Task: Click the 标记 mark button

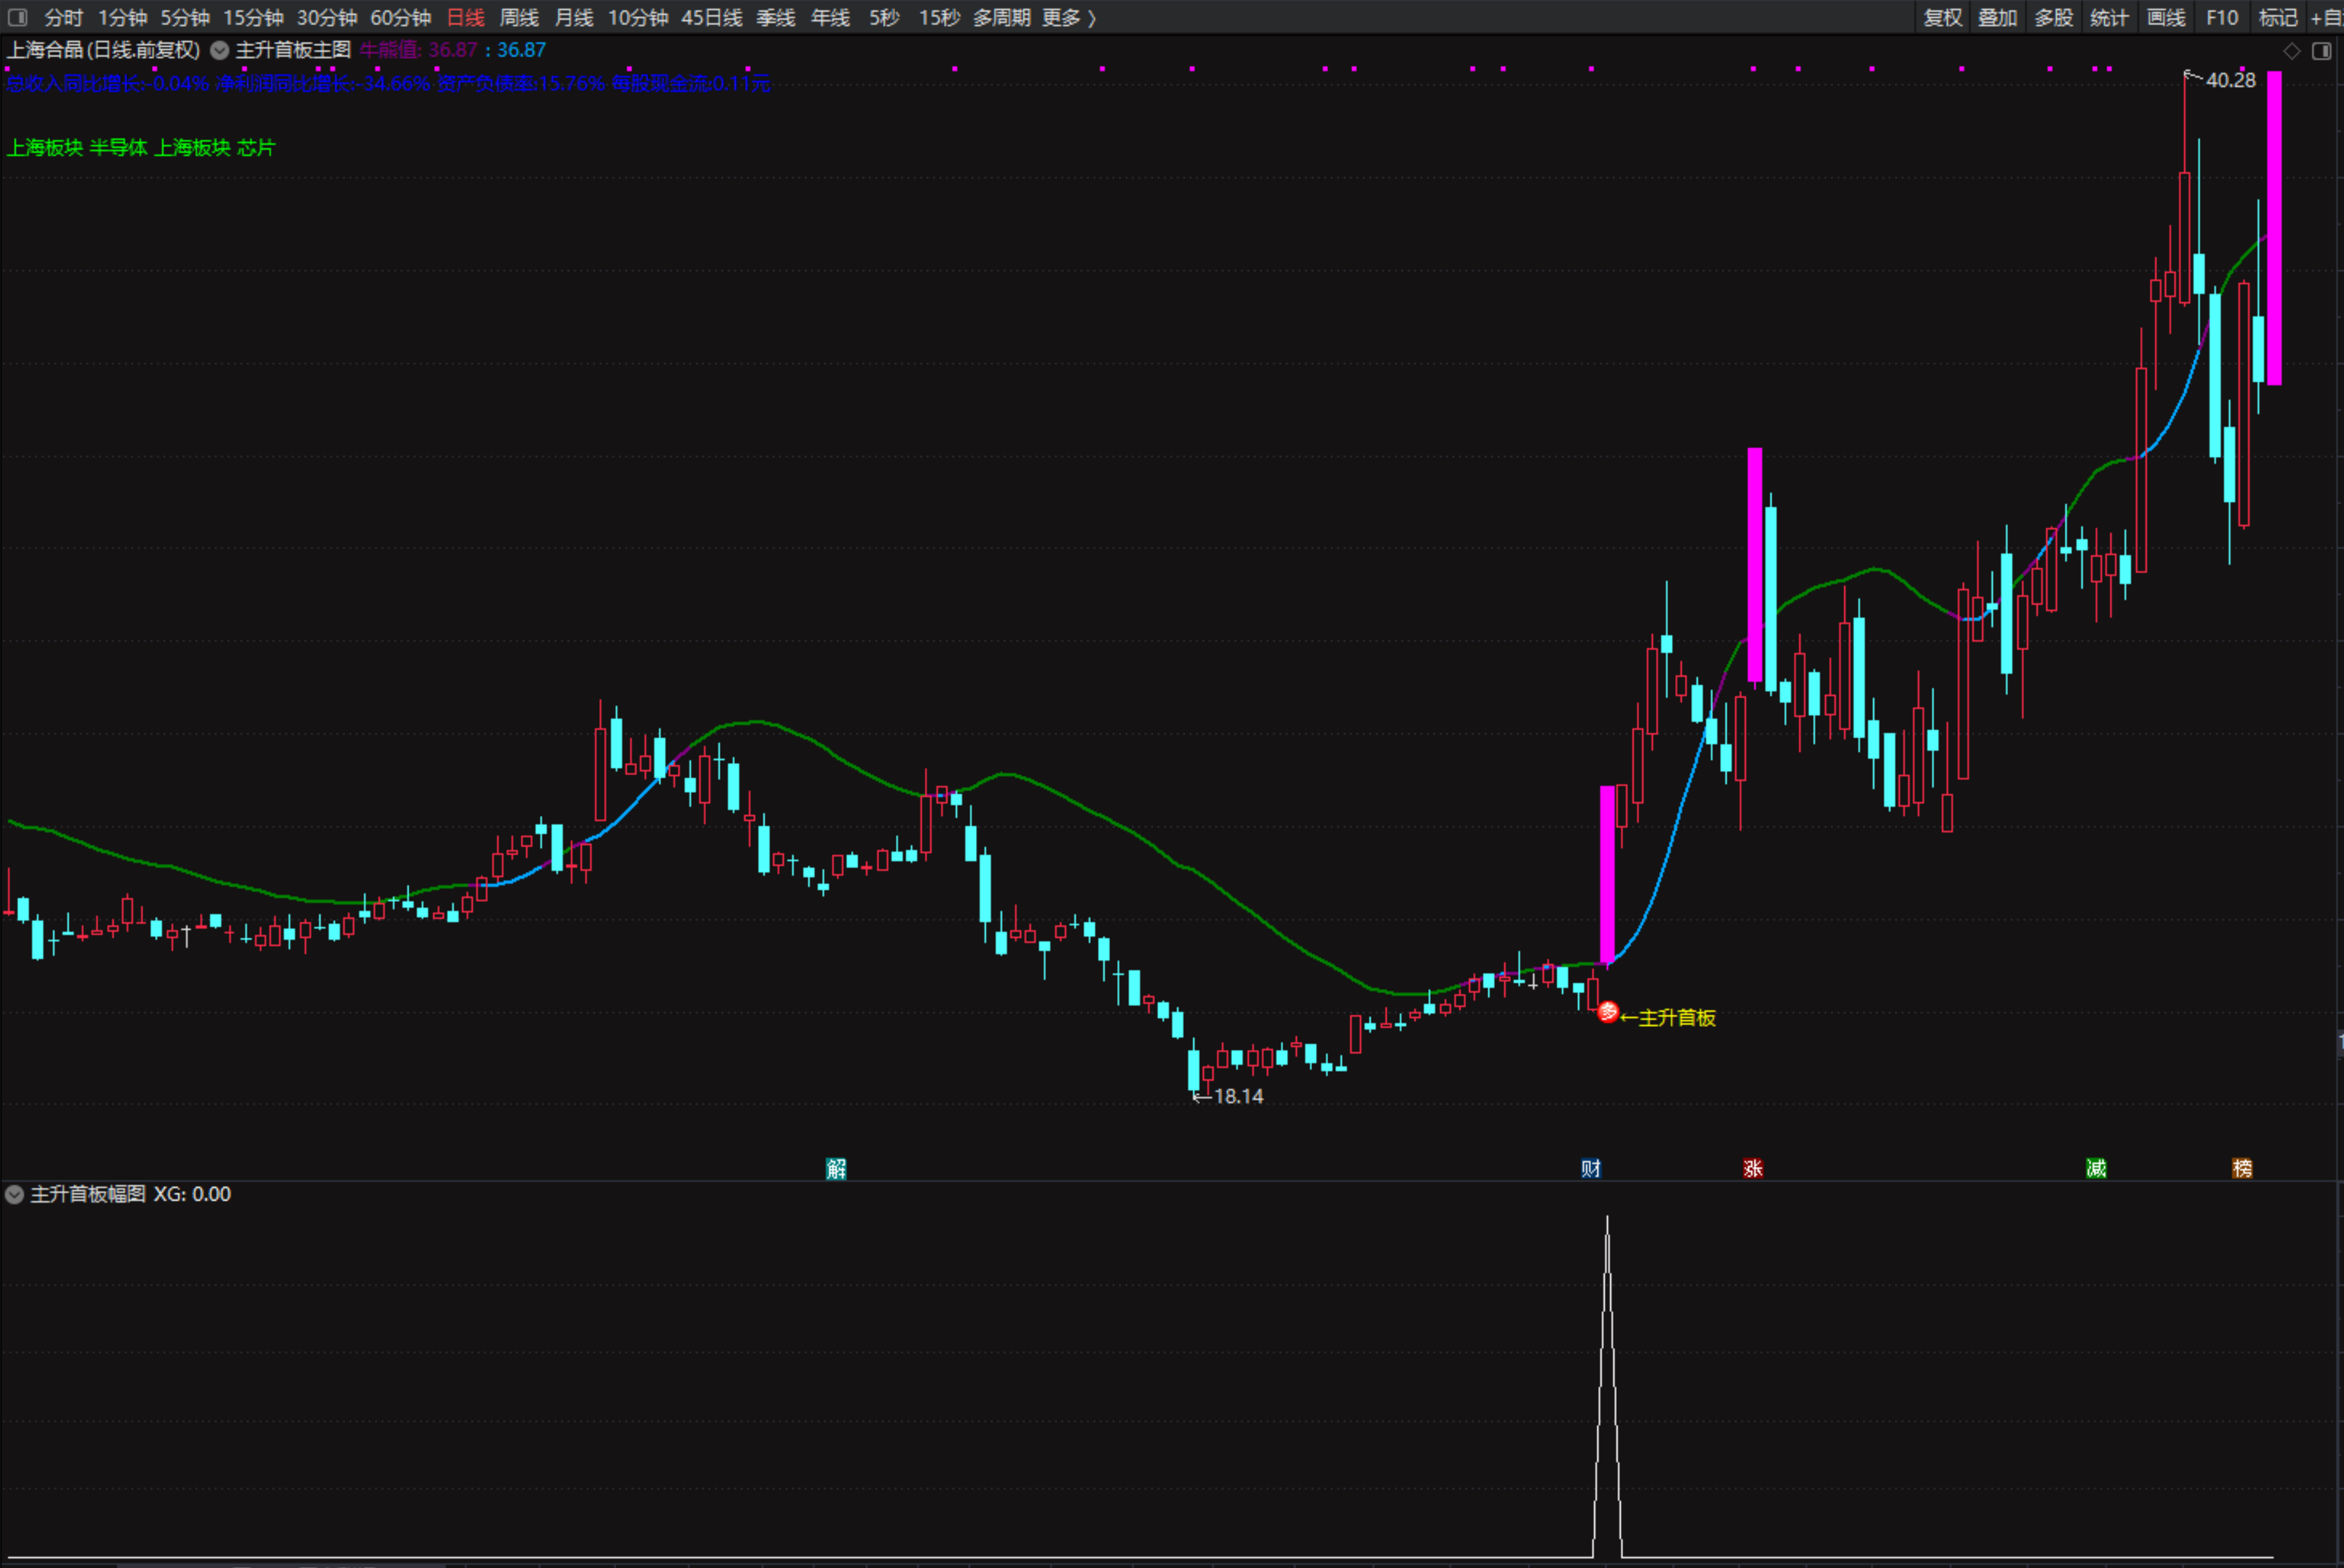Action: (2278, 18)
